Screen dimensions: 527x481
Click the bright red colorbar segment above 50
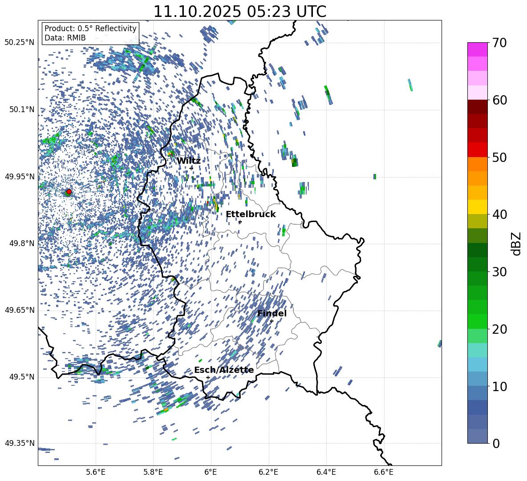478,150
